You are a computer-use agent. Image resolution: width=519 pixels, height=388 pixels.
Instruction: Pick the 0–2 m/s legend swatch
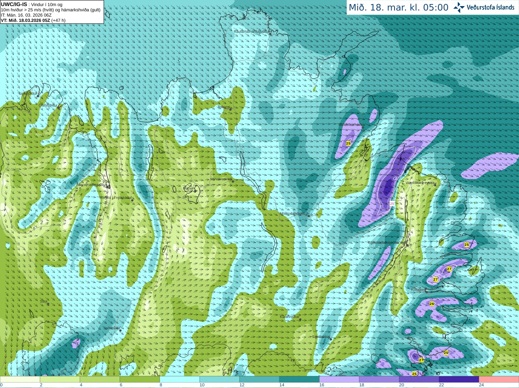(20, 379)
